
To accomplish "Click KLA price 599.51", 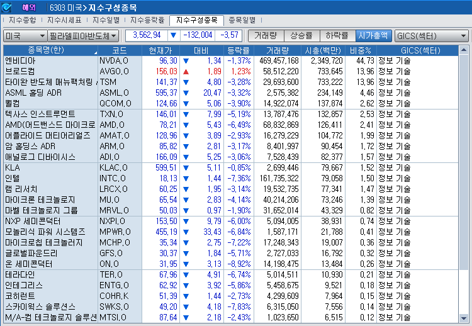I will 167,167.
